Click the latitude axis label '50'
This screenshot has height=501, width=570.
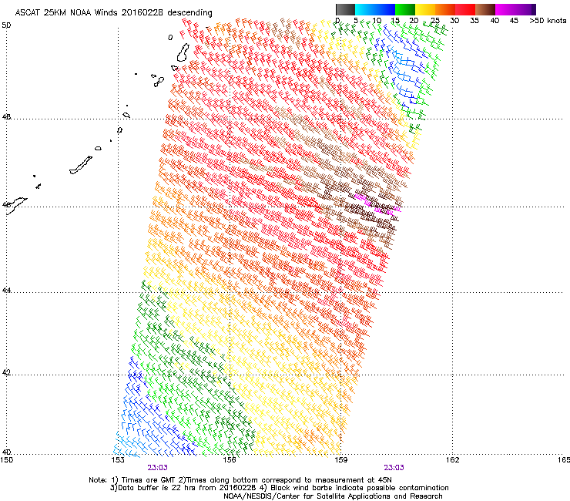(6, 25)
